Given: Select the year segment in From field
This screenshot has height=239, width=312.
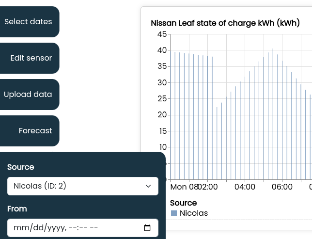Looking at the screenshot, I should 52,228.
